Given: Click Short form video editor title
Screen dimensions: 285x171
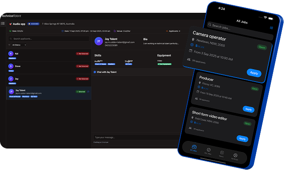Looking at the screenshot, I should click(x=210, y=115).
